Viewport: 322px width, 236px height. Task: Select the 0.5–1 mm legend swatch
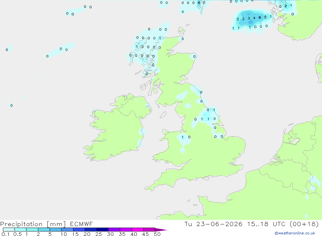[21, 230]
